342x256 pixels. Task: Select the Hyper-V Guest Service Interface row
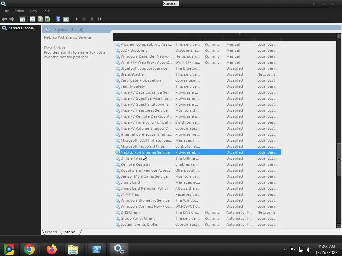197,98
